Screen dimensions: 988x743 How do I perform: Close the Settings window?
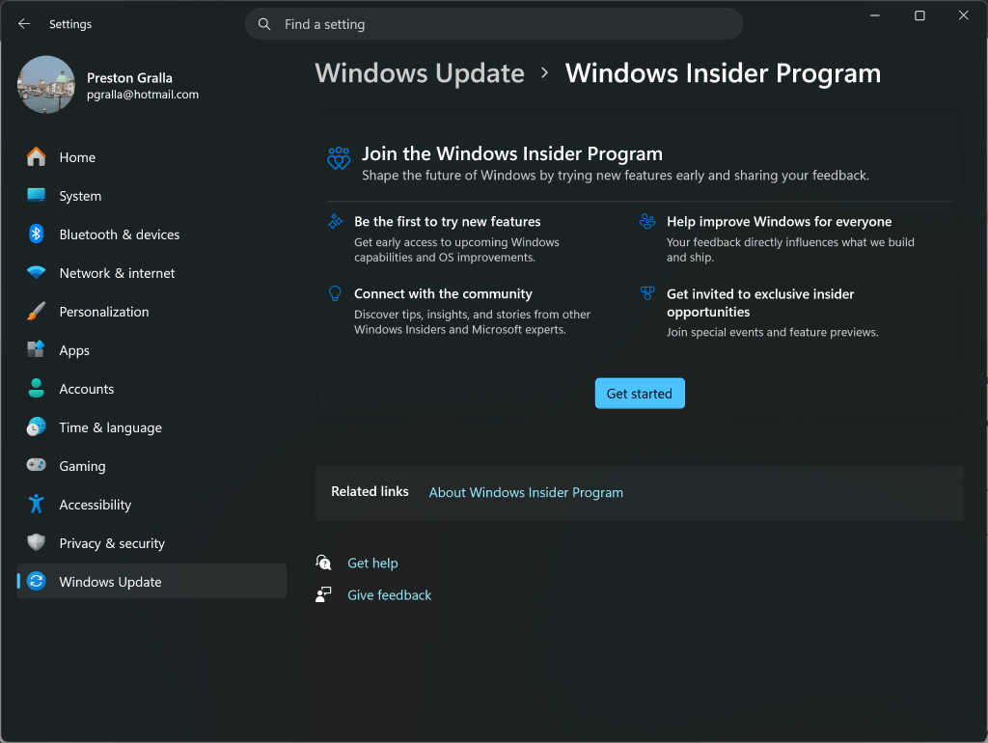coord(964,15)
